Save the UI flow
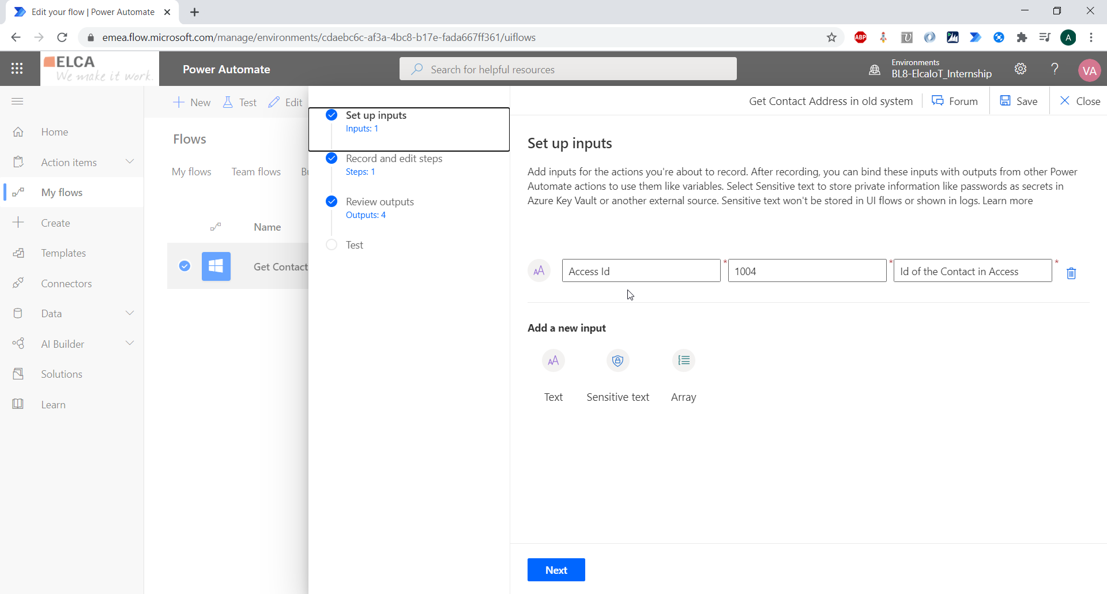 click(x=1019, y=101)
